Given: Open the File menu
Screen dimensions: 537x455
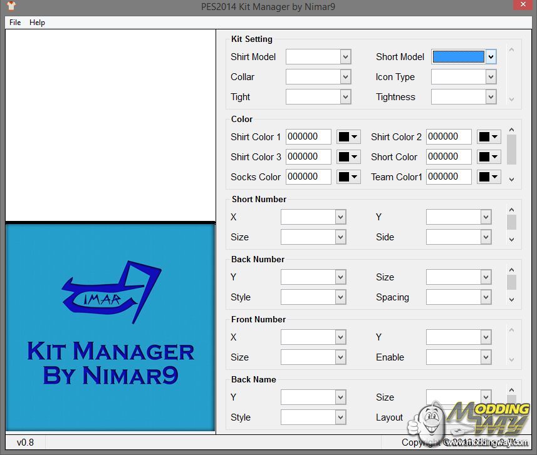Looking at the screenshot, I should click(15, 23).
